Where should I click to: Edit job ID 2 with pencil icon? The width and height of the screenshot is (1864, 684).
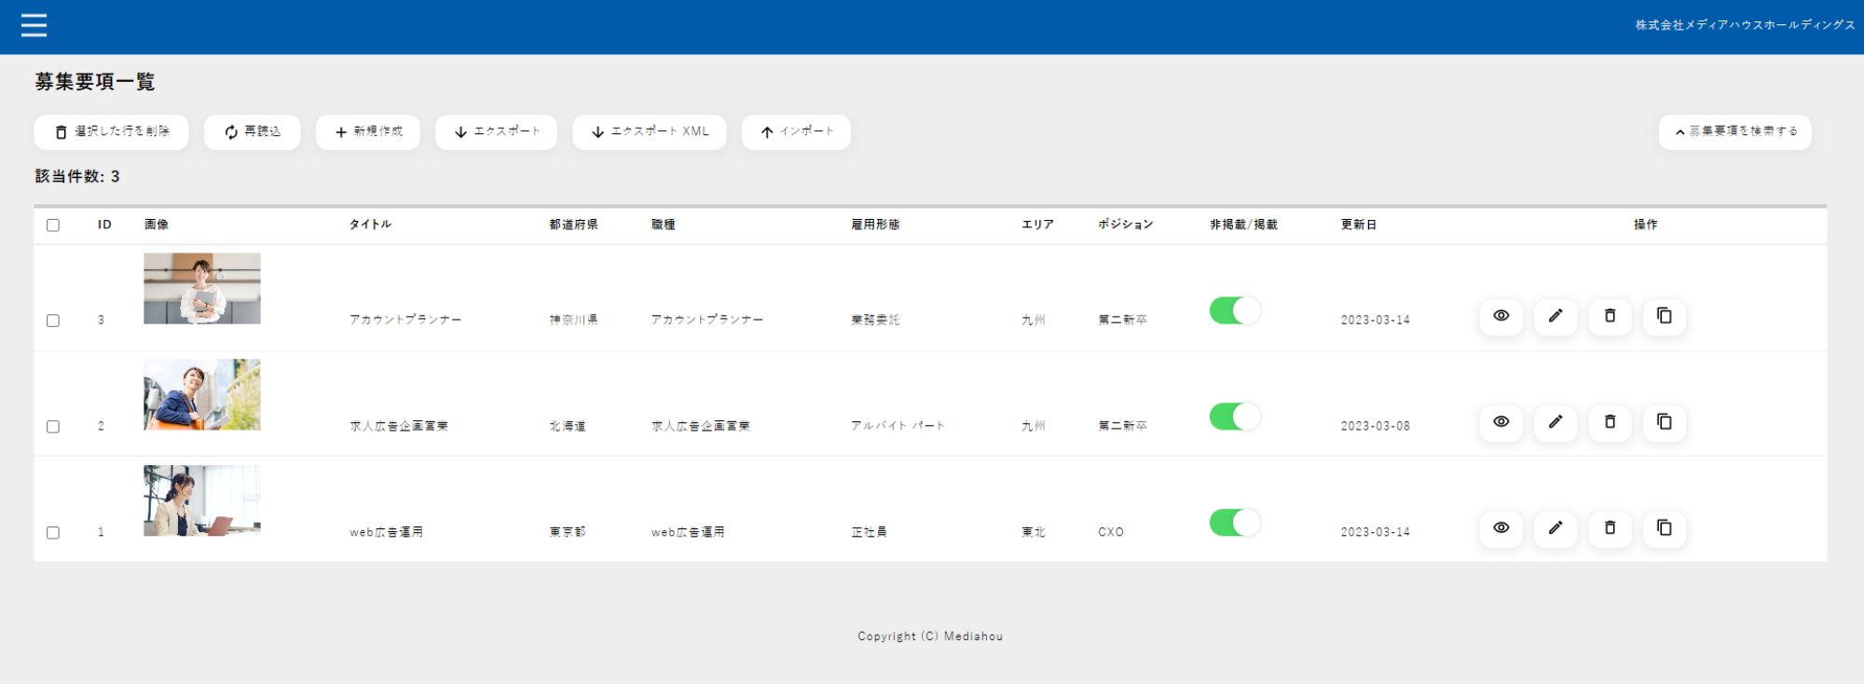point(1556,422)
